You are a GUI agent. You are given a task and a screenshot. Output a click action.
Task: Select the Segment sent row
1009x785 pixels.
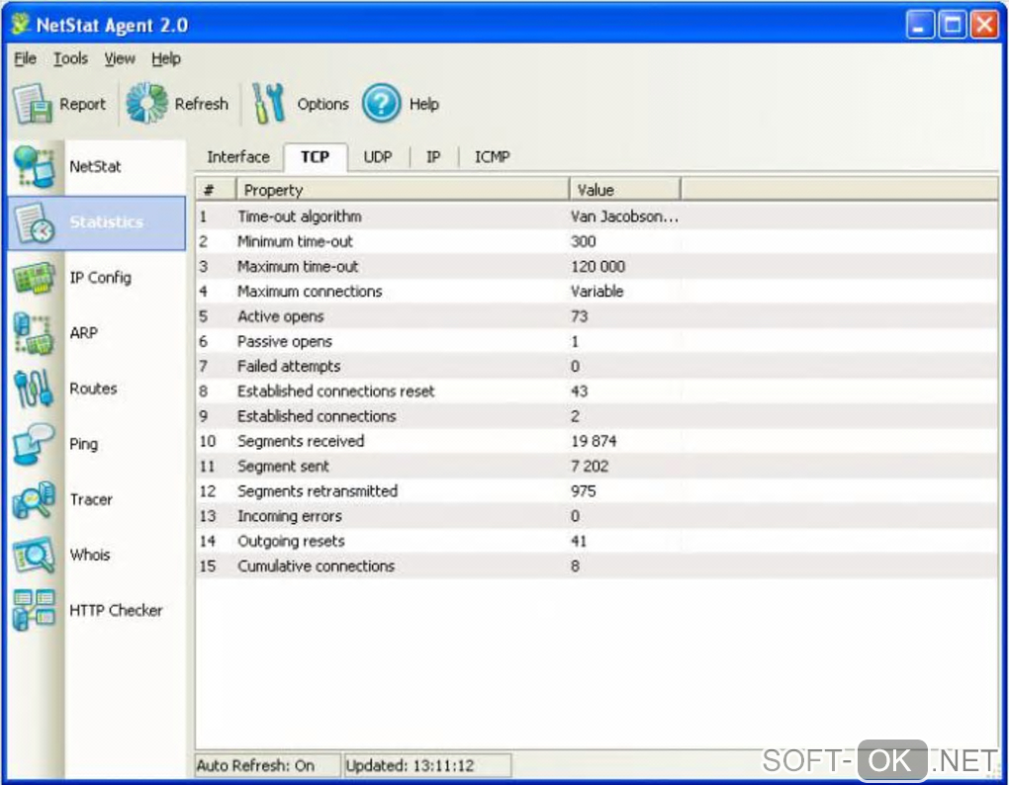[x=596, y=466]
